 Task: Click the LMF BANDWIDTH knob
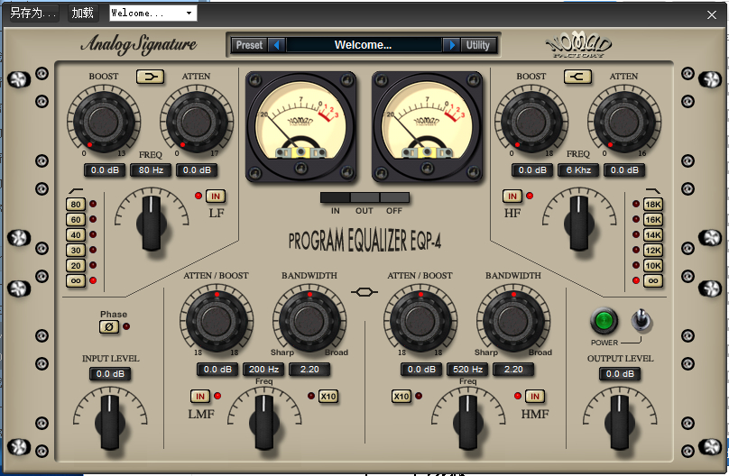pyautogui.click(x=309, y=321)
